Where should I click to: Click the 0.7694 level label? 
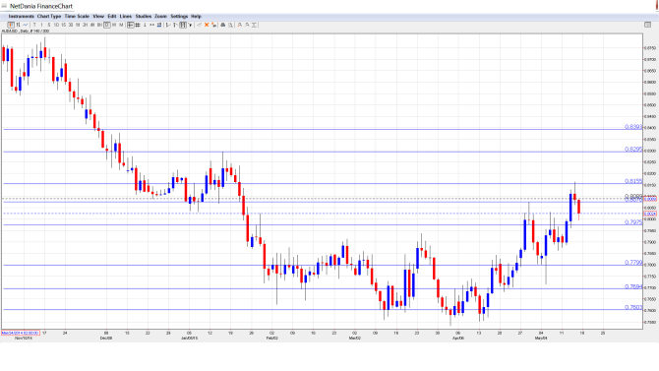[633, 287]
